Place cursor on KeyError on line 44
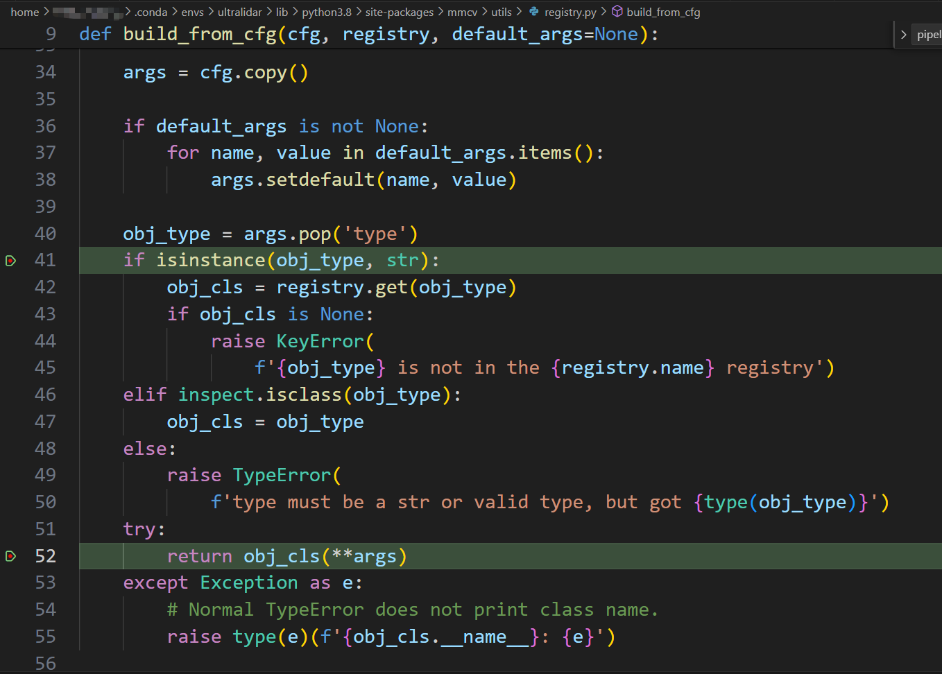 pos(320,341)
